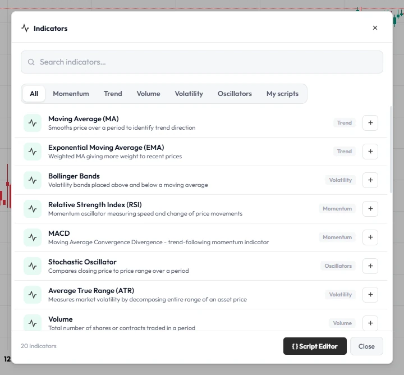Click the Trend tag on Moving Average
The width and height of the screenshot is (404, 375).
tap(345, 123)
